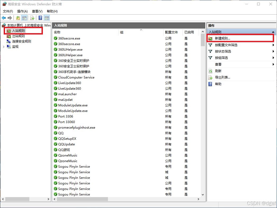Select the Port 3306 rule
This screenshot has height=208, width=277.
[x=66, y=116]
